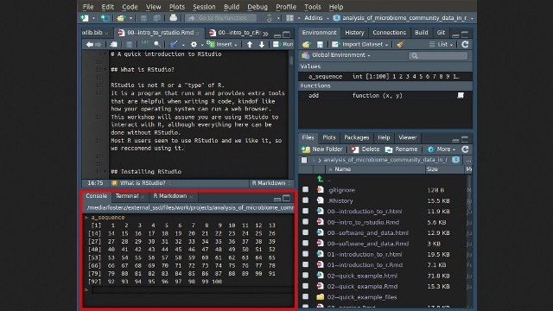Refresh the Files pane listing
Screen dimensions: 553x311
(x=465, y=149)
